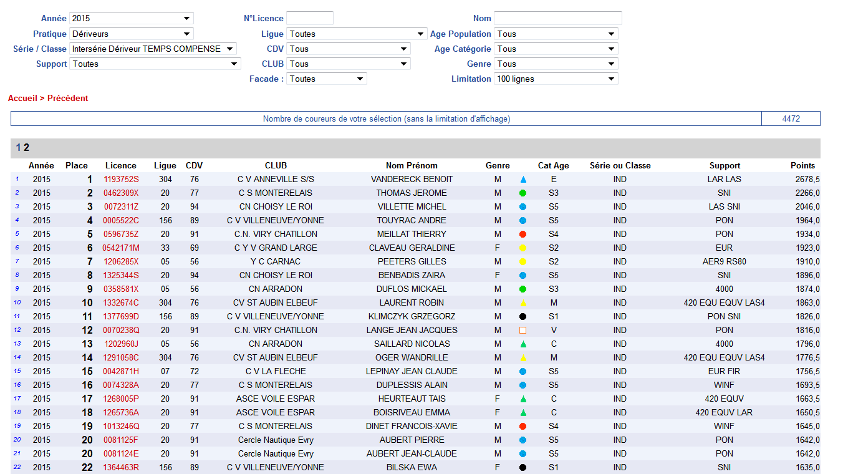
Task: Open the Age Catégorie dropdown
Action: click(556, 49)
